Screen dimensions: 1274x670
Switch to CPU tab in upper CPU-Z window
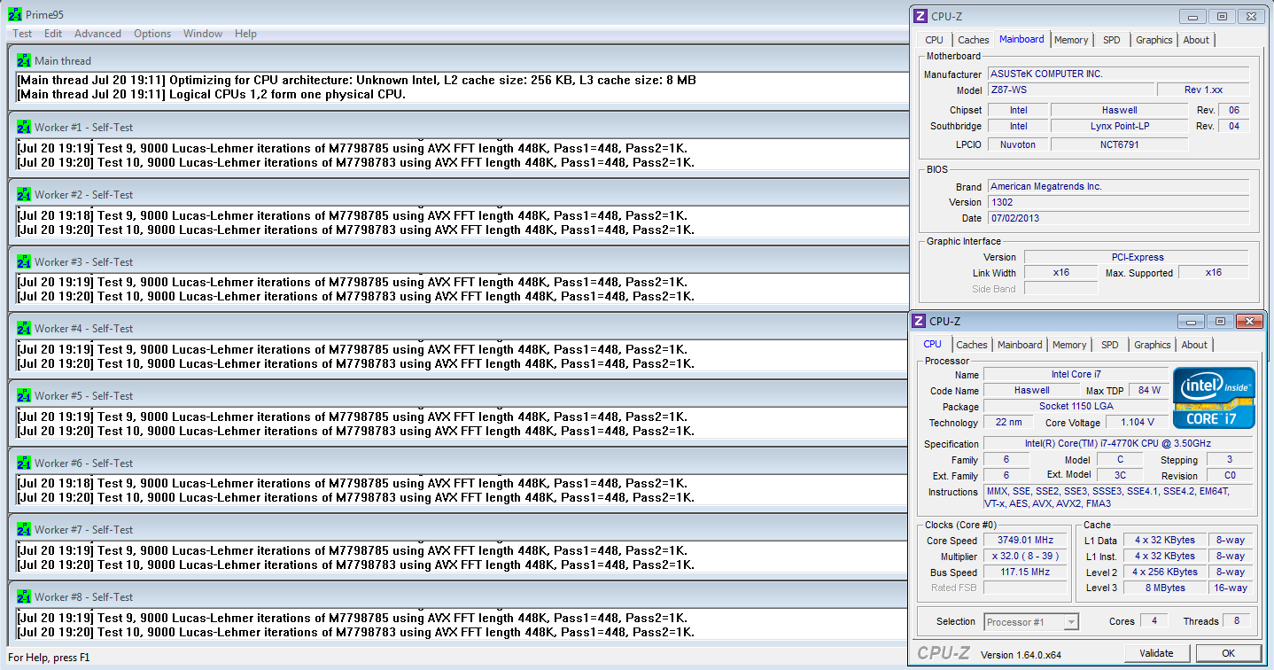point(934,40)
